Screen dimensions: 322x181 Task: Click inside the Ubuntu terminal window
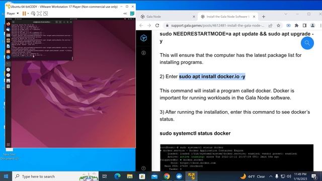[x=42, y=40]
